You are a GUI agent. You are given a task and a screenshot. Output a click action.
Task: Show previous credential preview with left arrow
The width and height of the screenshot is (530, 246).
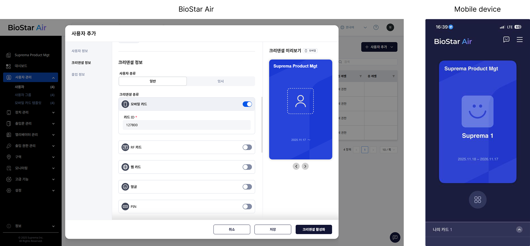pos(296,166)
